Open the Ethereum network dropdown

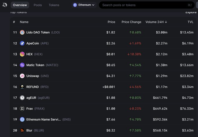coord(84,5)
